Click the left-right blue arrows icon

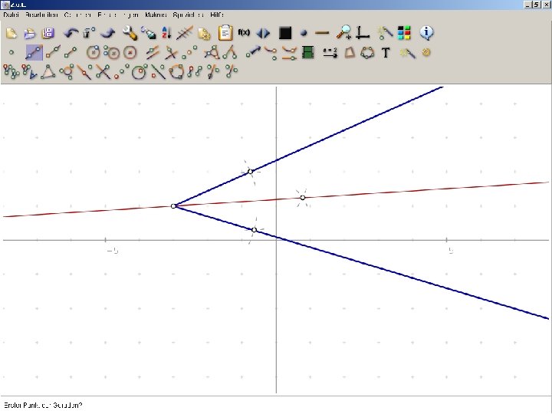pos(263,34)
